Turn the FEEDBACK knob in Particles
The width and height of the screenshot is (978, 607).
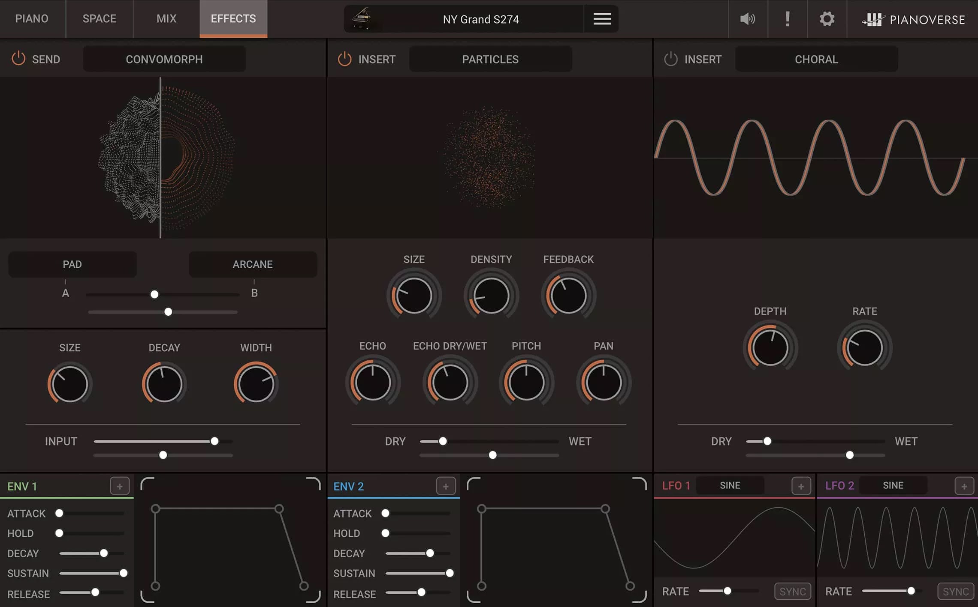(568, 295)
